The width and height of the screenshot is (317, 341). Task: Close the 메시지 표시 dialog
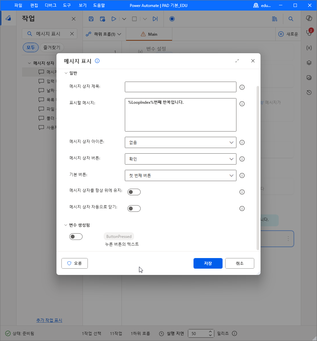pyautogui.click(x=253, y=61)
